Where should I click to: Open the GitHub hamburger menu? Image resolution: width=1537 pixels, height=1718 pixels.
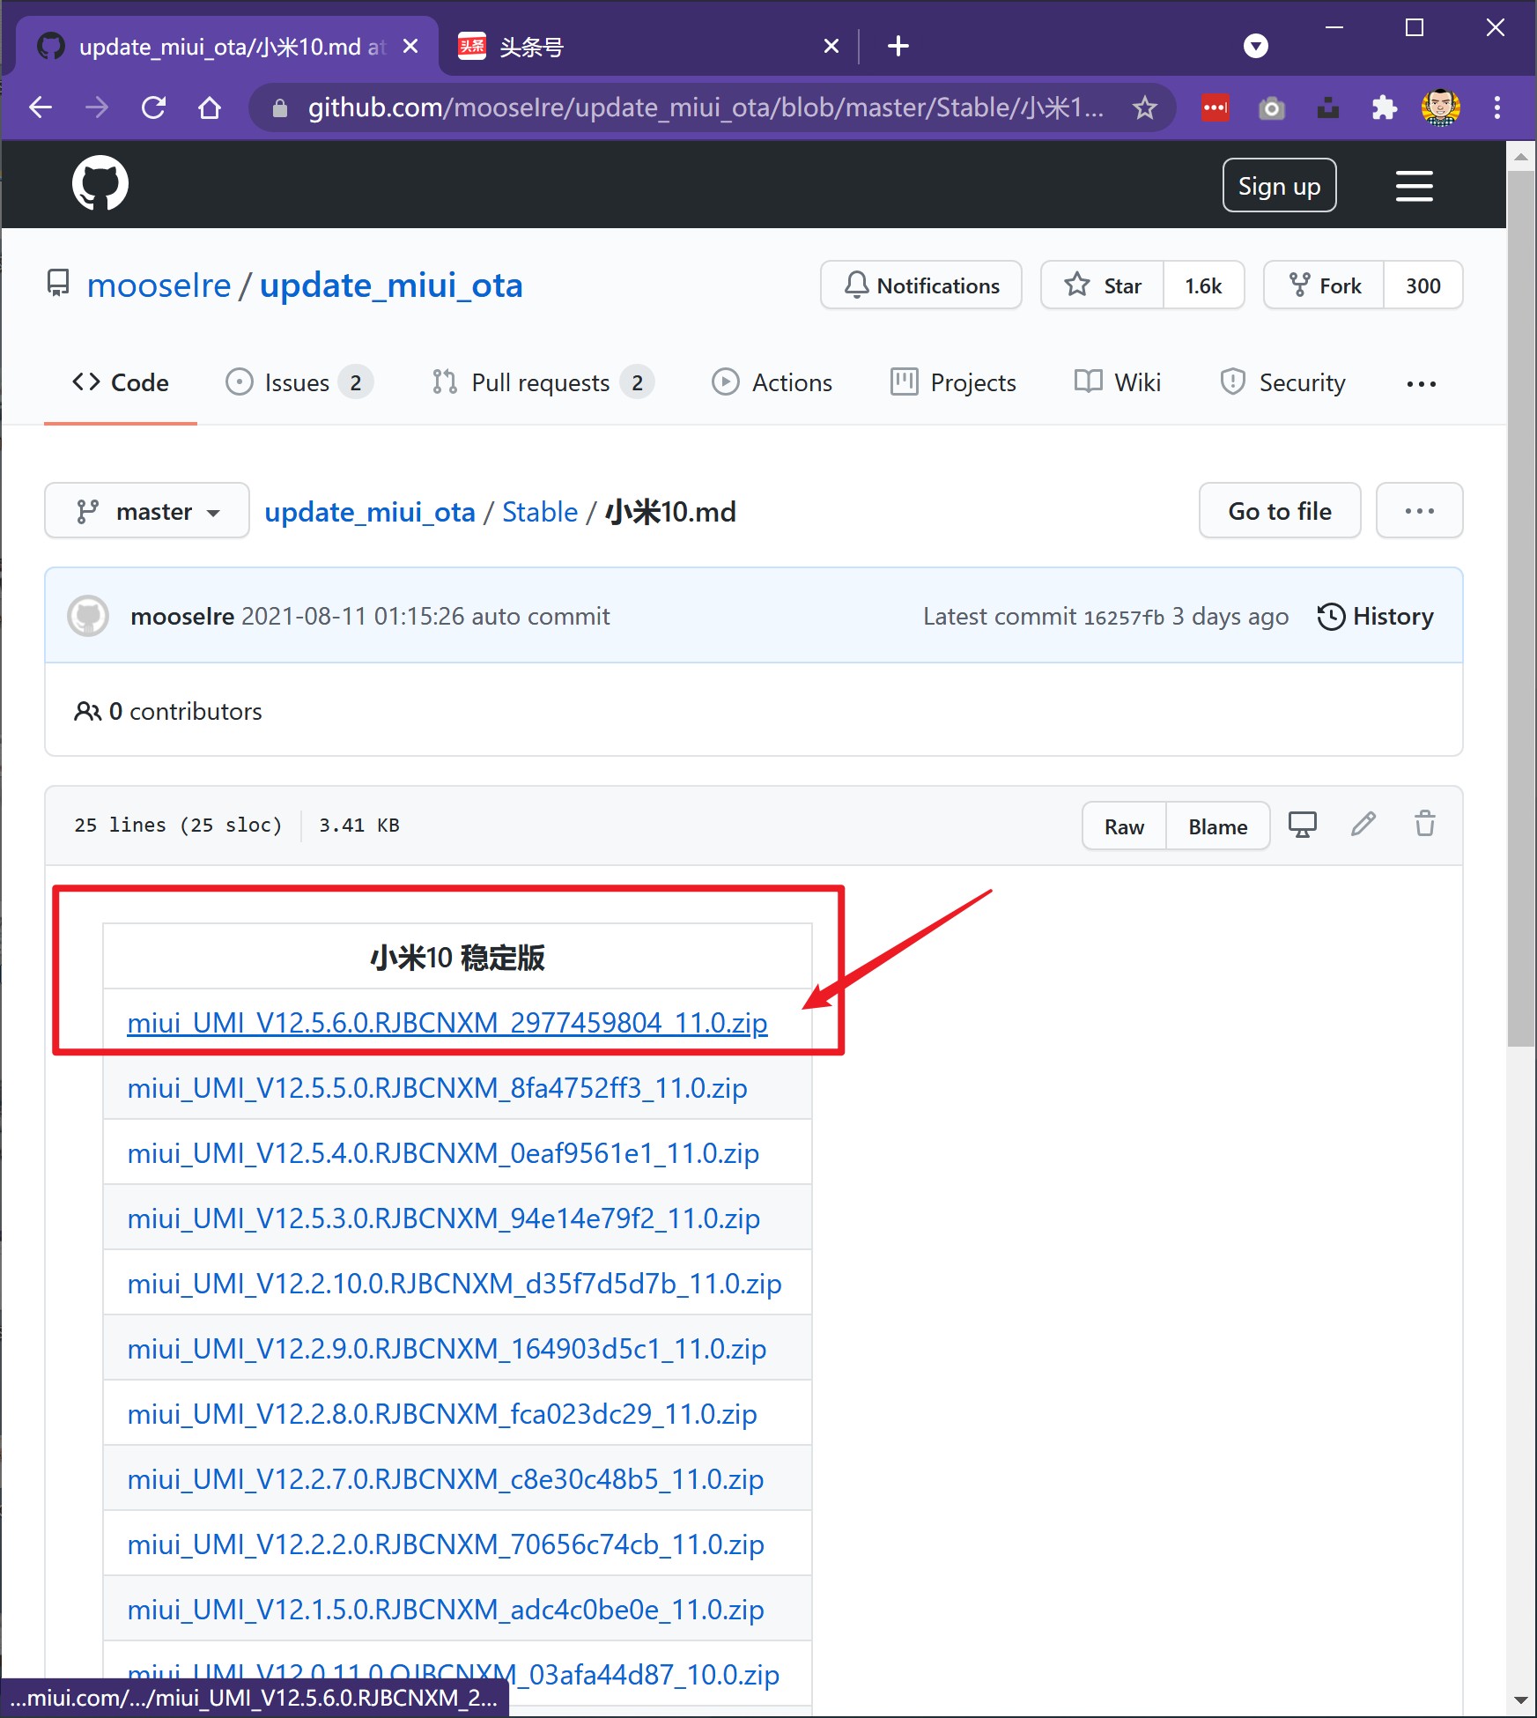(1414, 186)
